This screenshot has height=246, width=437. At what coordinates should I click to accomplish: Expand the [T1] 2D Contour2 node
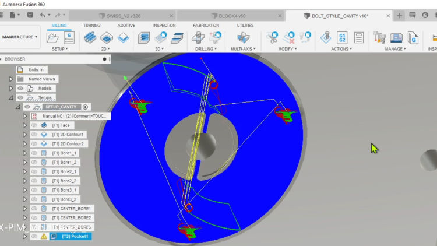[25, 144]
